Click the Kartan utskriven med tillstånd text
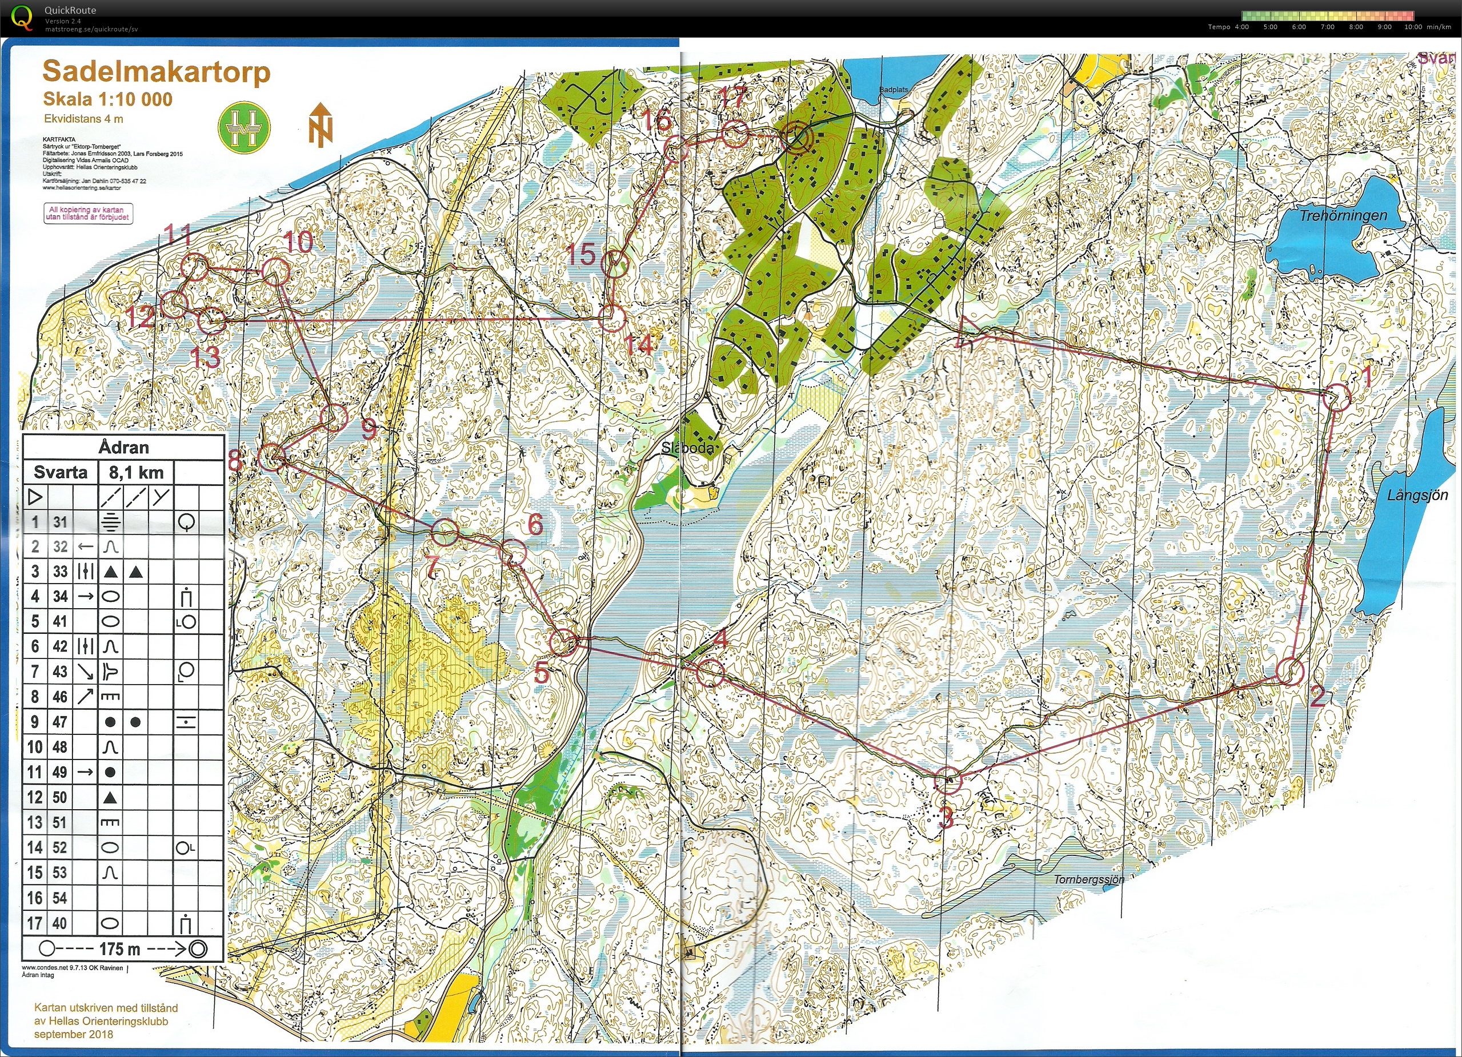 106,1008
